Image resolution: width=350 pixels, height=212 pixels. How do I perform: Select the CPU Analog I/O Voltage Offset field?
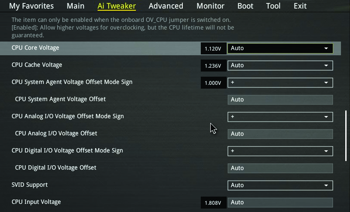tap(280, 134)
